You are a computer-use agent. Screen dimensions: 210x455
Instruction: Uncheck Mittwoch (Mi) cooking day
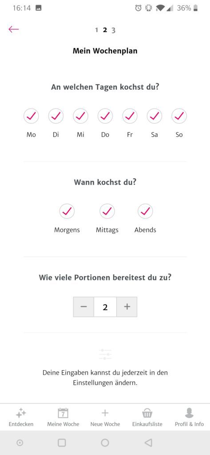click(80, 116)
